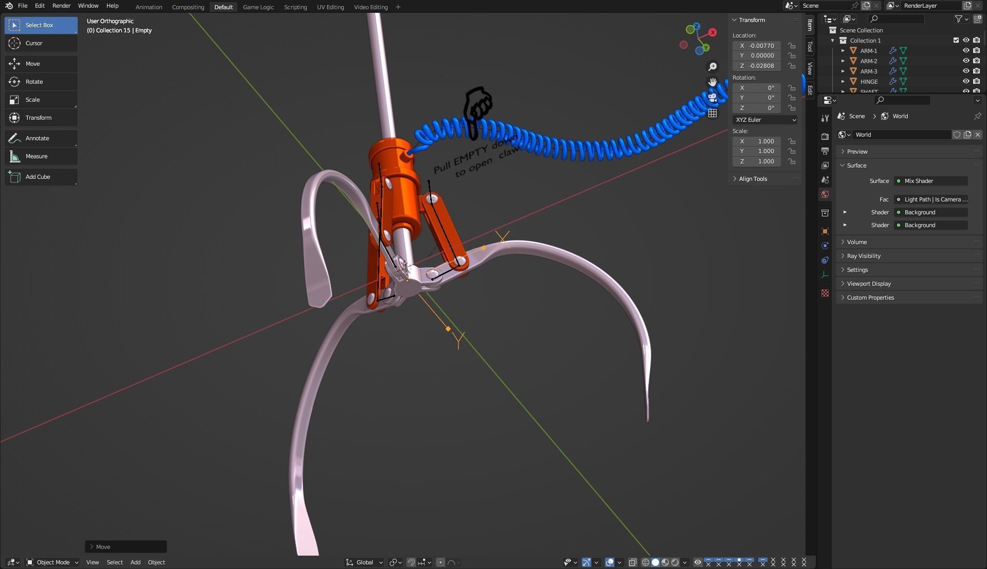Click the viewport zoom magnifier icon
The height and width of the screenshot is (569, 987).
tap(712, 67)
